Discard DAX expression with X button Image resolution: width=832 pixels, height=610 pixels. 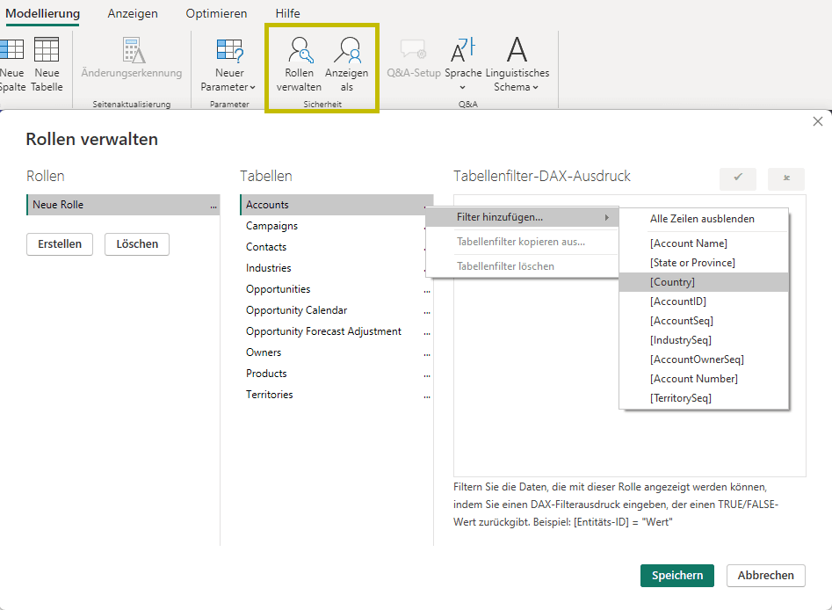tap(785, 178)
